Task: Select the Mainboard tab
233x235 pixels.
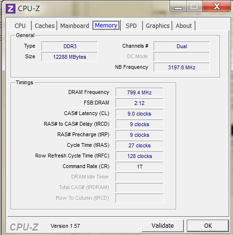Action: (x=75, y=26)
